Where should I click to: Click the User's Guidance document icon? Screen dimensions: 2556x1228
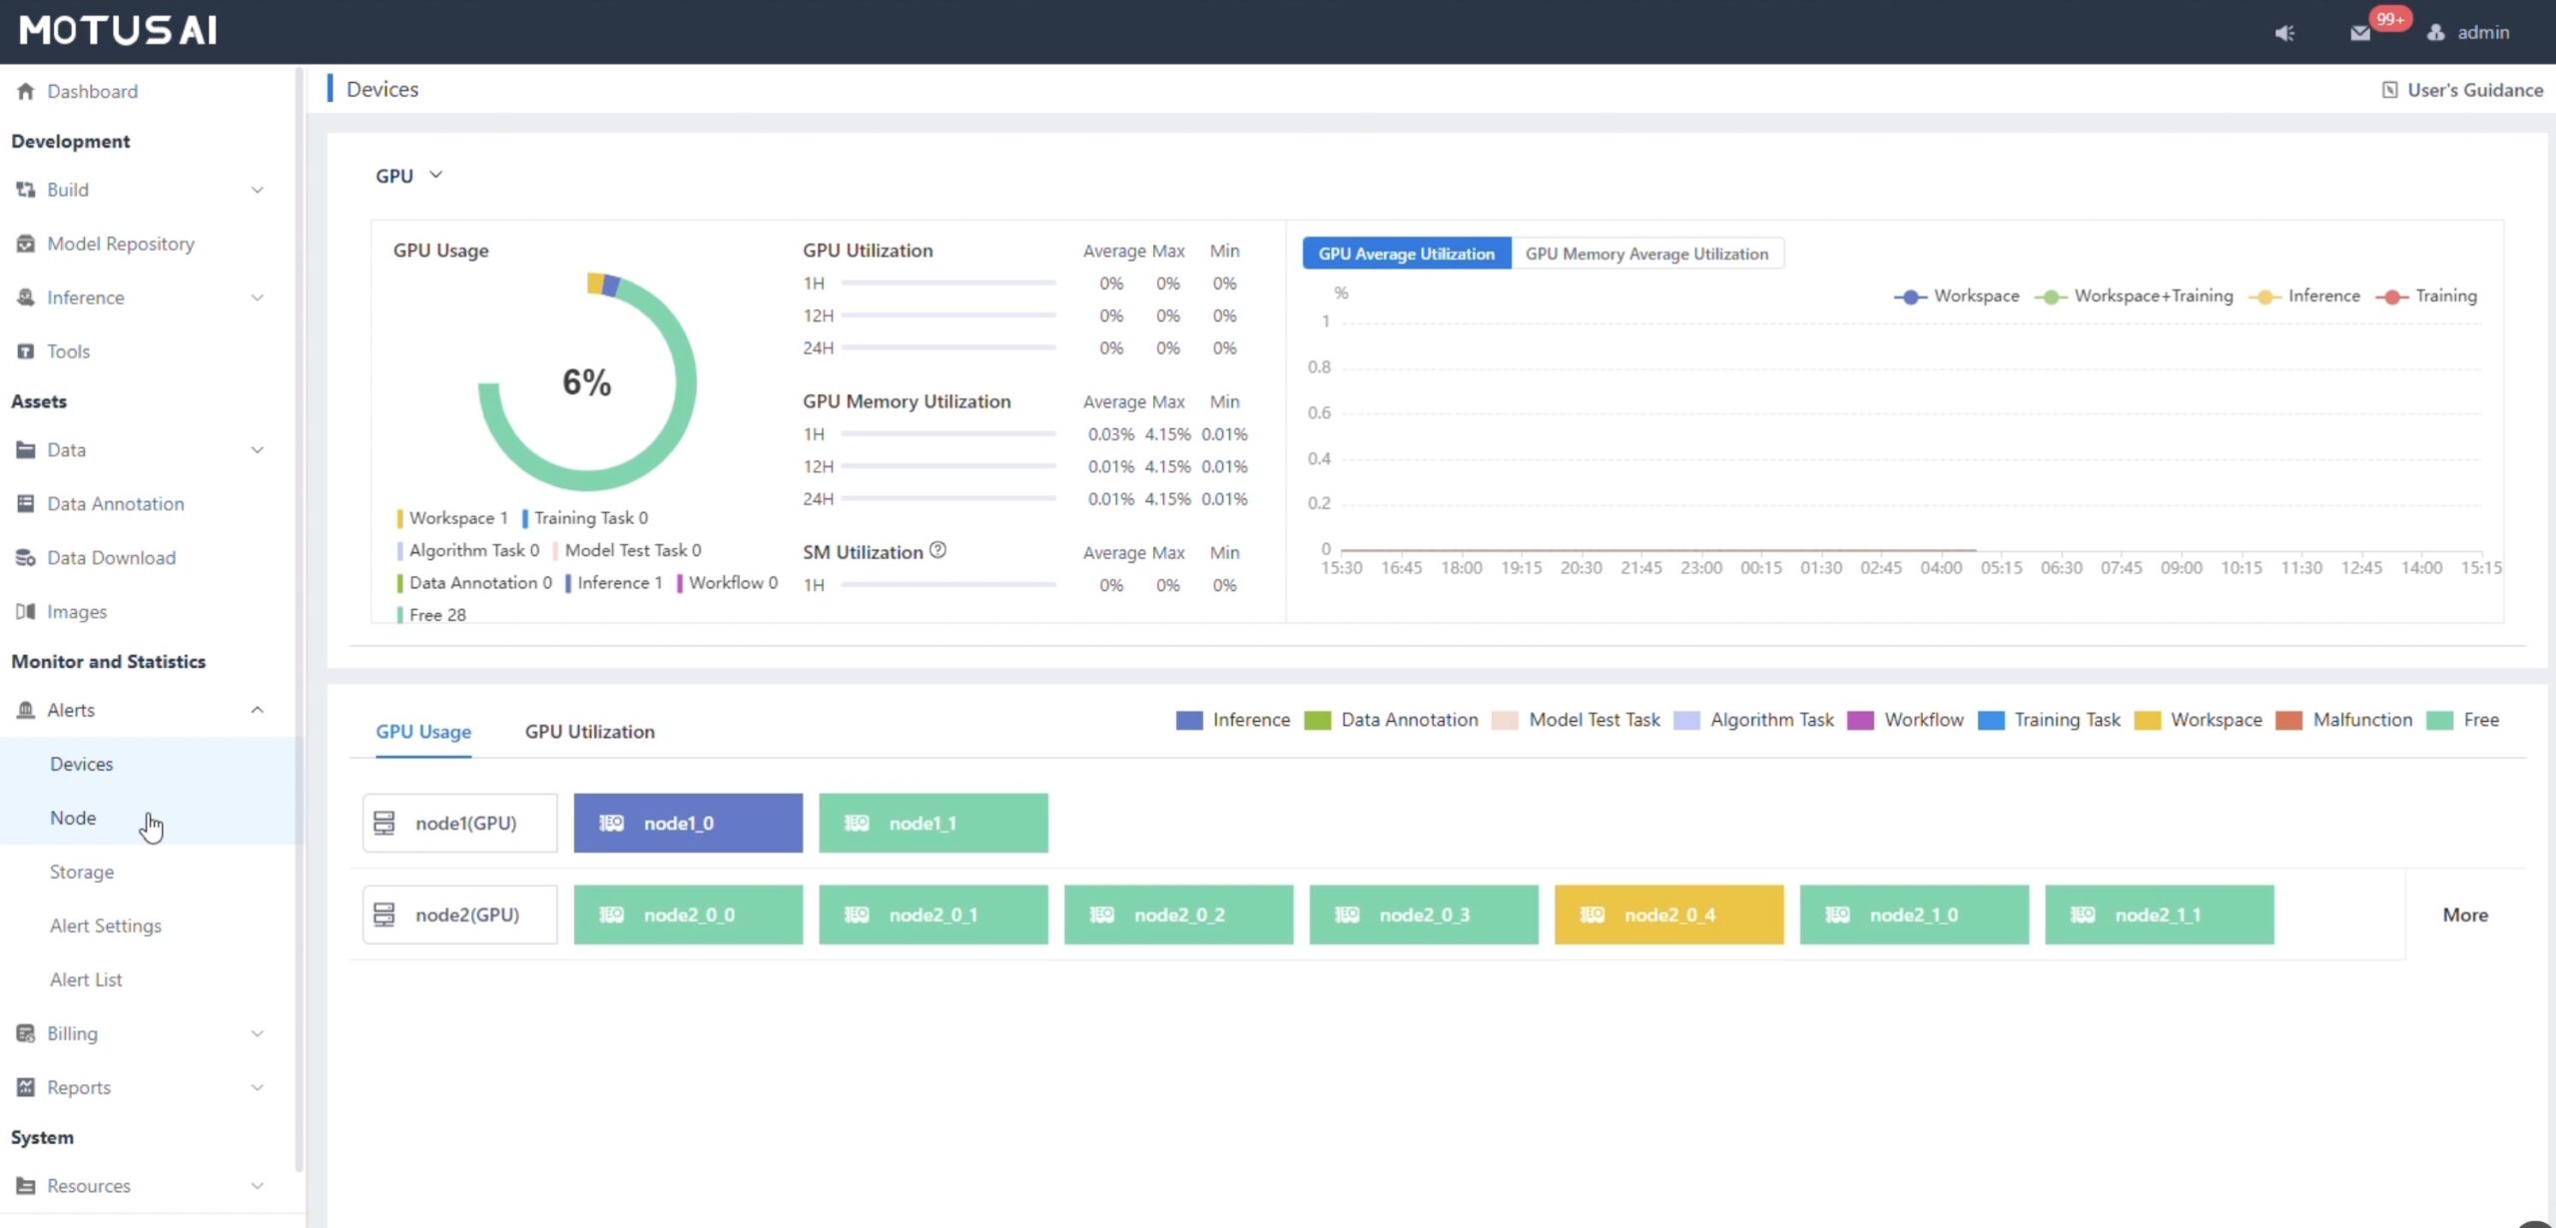[x=2389, y=90]
